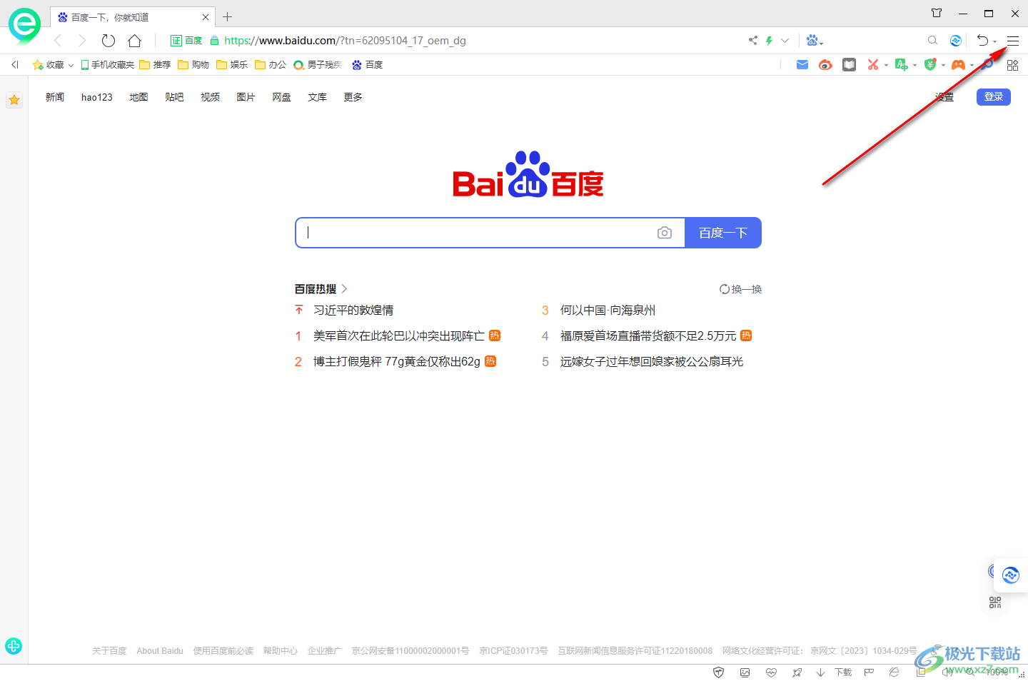Click the share icon in the address bar
This screenshot has height=681, width=1028.
pyautogui.click(x=752, y=41)
